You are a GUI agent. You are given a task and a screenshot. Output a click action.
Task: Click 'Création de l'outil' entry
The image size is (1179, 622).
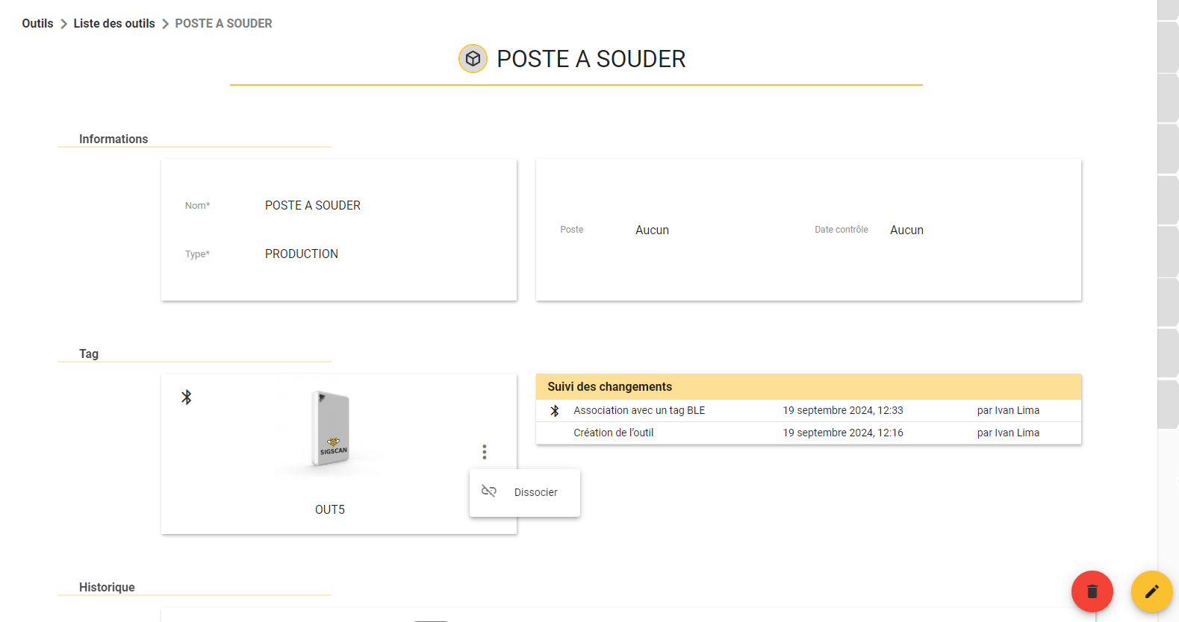point(614,433)
